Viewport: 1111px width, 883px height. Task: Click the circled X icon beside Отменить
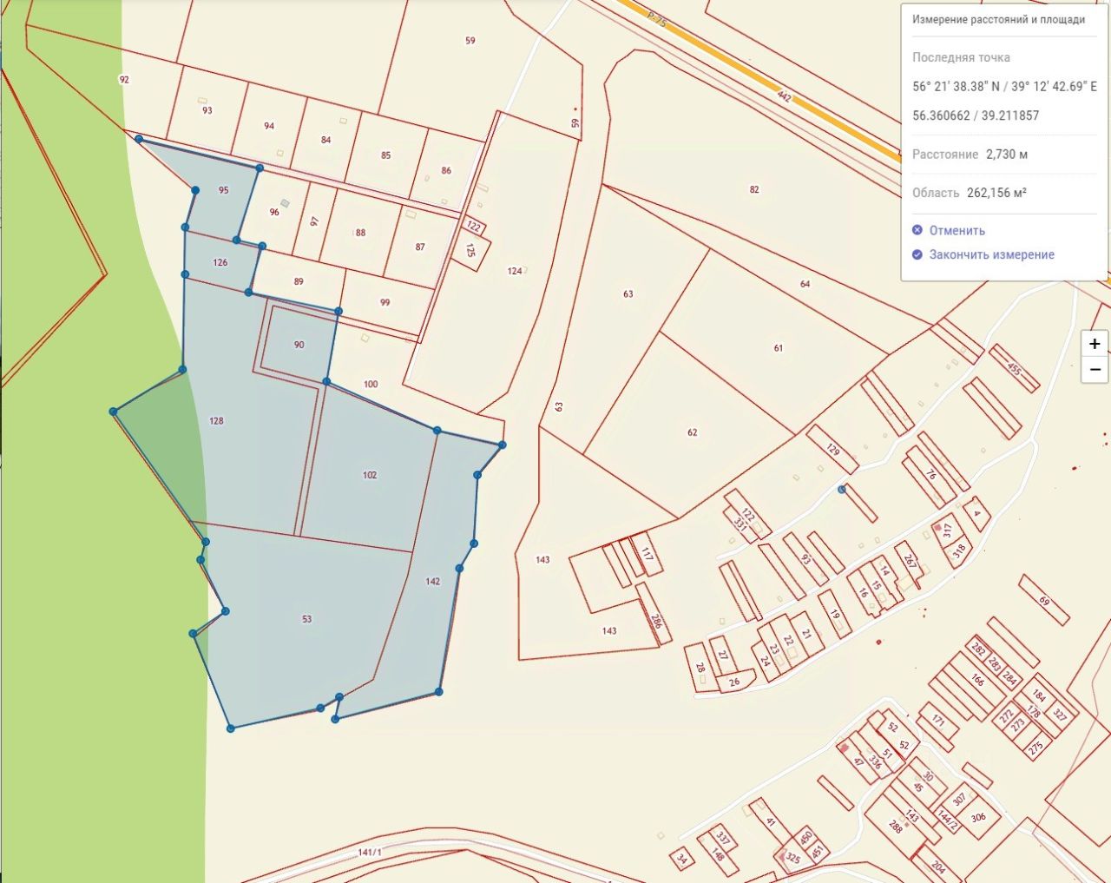pos(917,230)
